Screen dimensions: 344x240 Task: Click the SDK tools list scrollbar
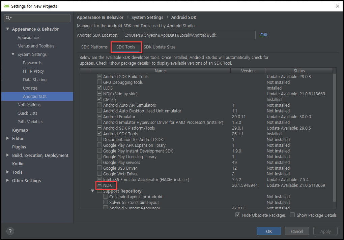click(334, 138)
